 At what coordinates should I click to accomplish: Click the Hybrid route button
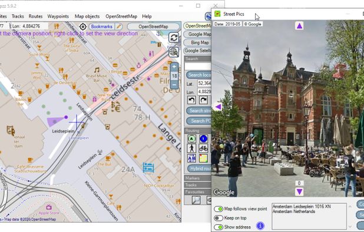(x=200, y=168)
